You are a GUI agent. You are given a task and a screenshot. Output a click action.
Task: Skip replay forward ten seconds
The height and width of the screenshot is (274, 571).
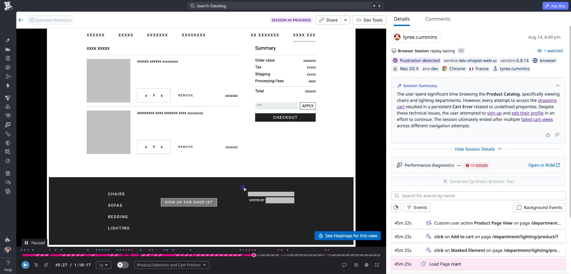(46, 265)
